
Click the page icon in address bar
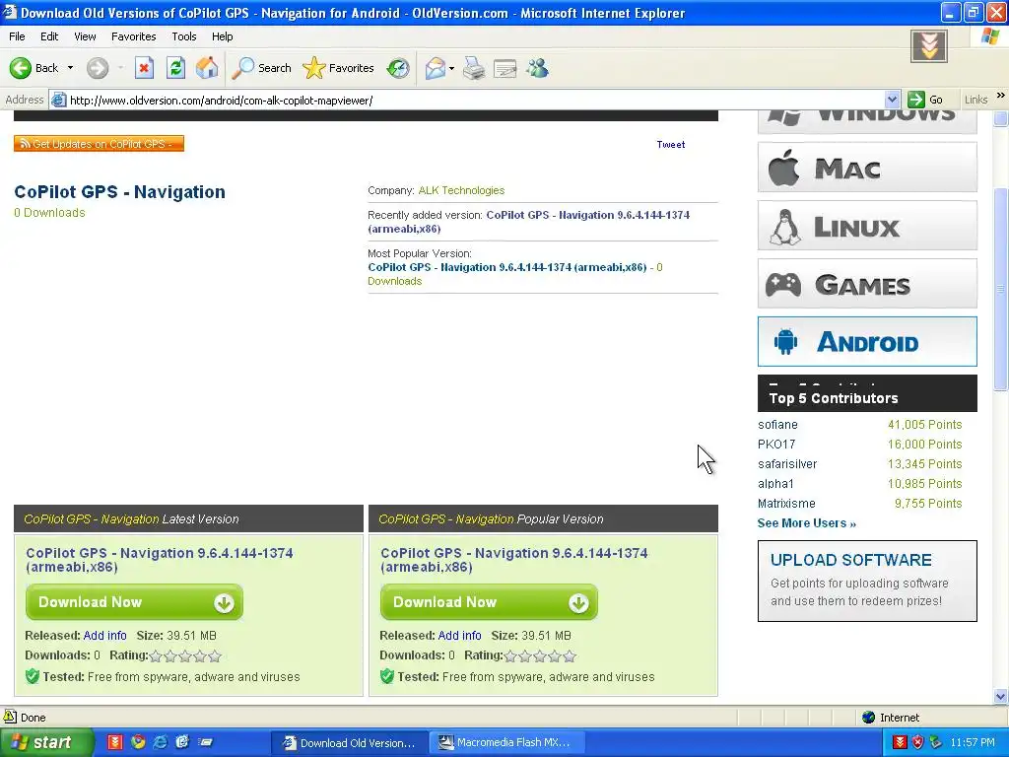pos(58,100)
